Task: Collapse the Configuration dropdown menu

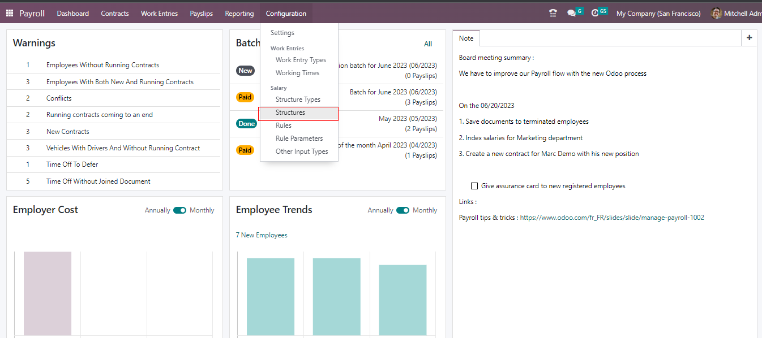Action: click(x=286, y=13)
